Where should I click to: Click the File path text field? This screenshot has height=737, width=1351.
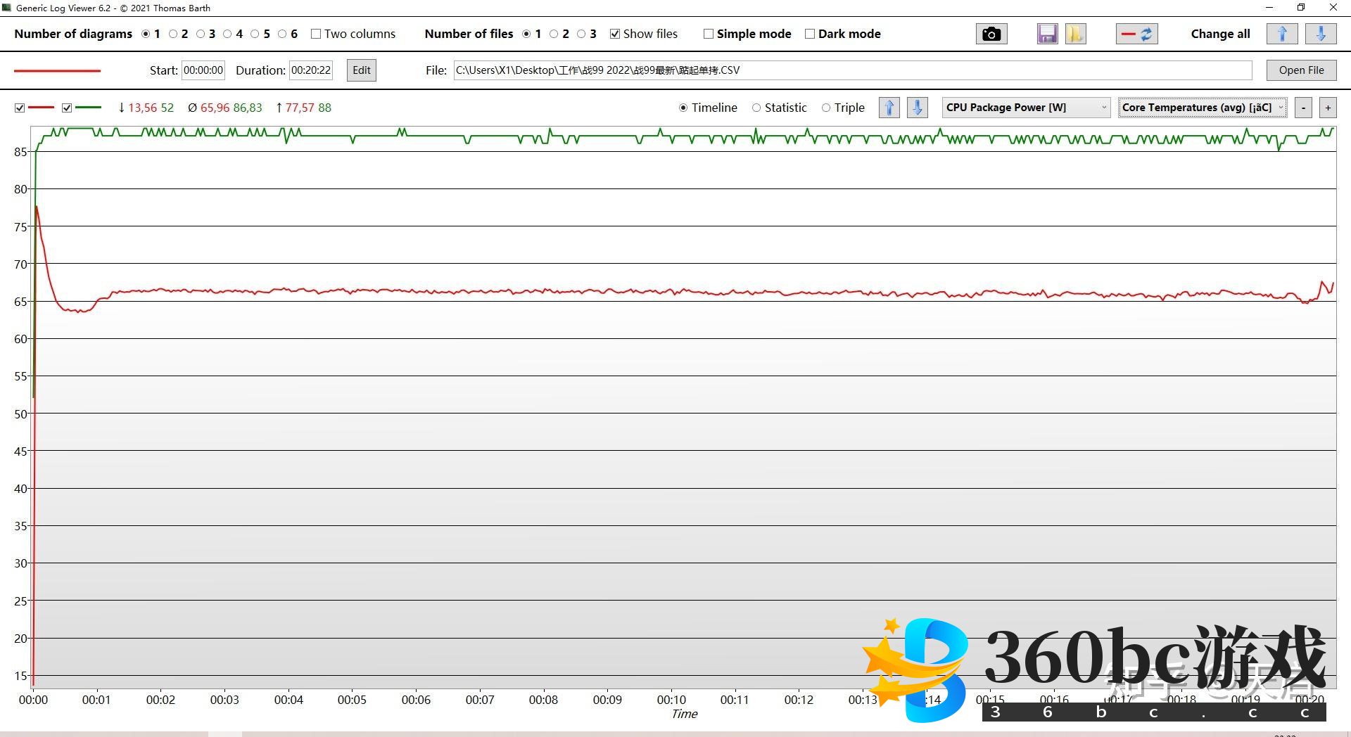pos(851,70)
